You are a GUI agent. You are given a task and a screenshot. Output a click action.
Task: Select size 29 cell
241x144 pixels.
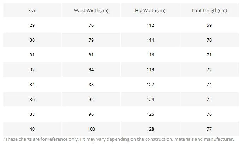point(32,25)
